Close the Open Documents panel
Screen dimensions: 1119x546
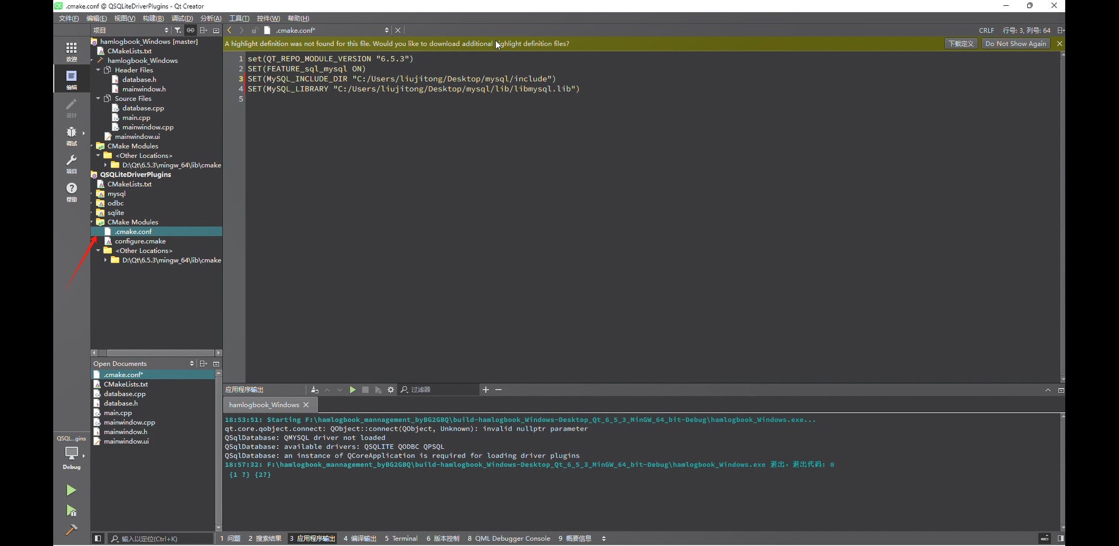pyautogui.click(x=216, y=364)
